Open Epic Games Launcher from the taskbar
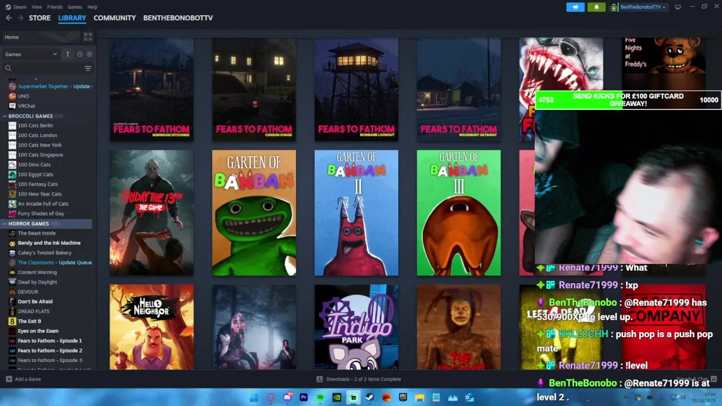 403,398
